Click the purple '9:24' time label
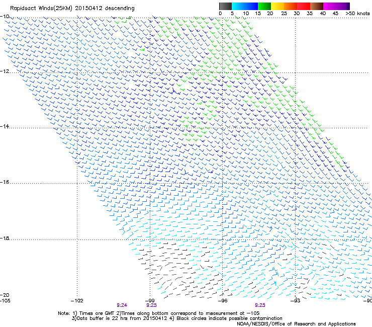This screenshot has height=327, width=372. coord(122,305)
